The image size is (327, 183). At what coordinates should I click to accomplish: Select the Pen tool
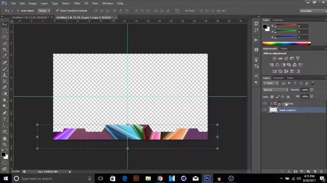[5, 113]
